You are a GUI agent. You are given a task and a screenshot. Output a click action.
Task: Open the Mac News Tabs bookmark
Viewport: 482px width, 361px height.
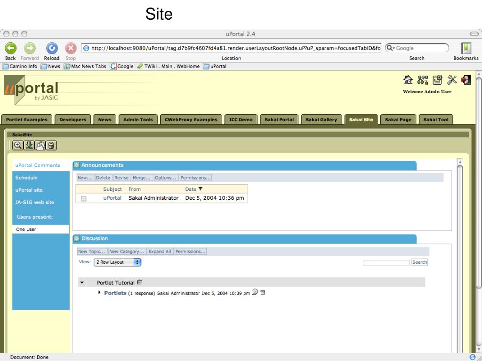click(x=85, y=66)
